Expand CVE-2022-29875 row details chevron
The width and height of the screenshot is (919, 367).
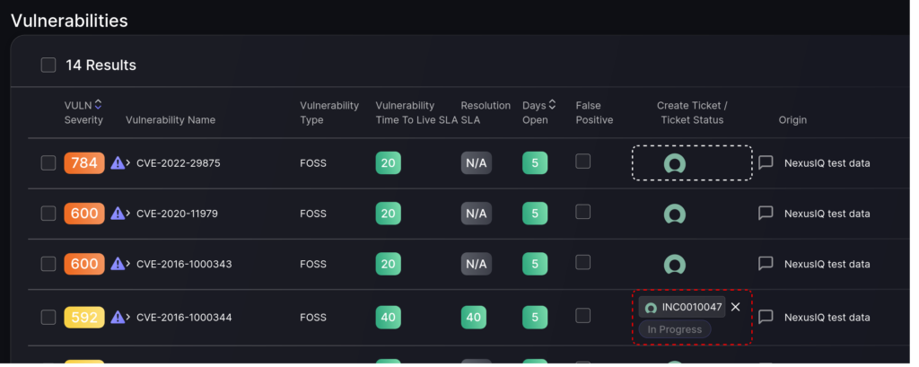128,163
